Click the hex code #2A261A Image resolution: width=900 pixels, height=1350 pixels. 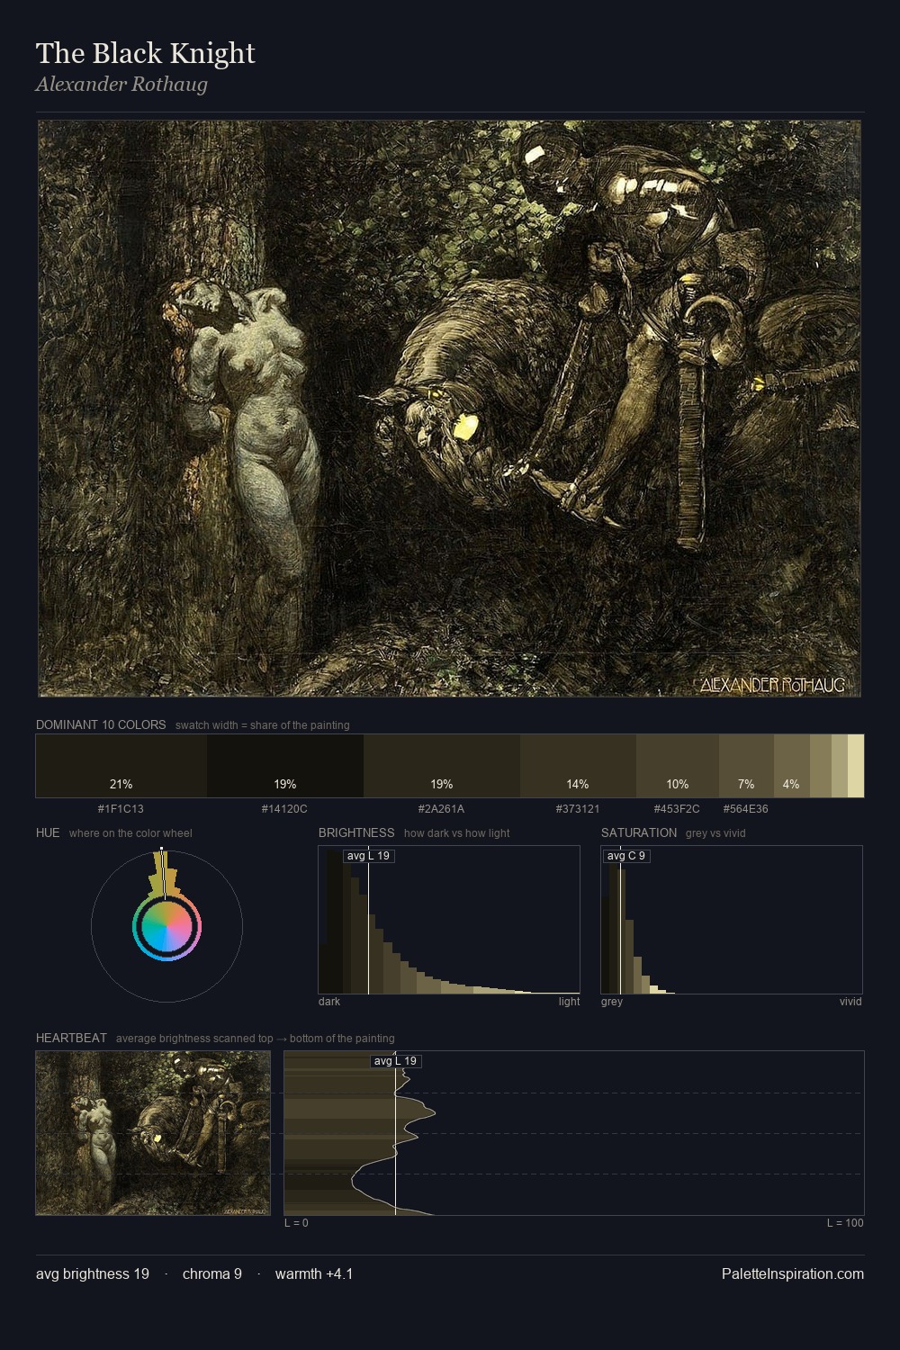(441, 809)
